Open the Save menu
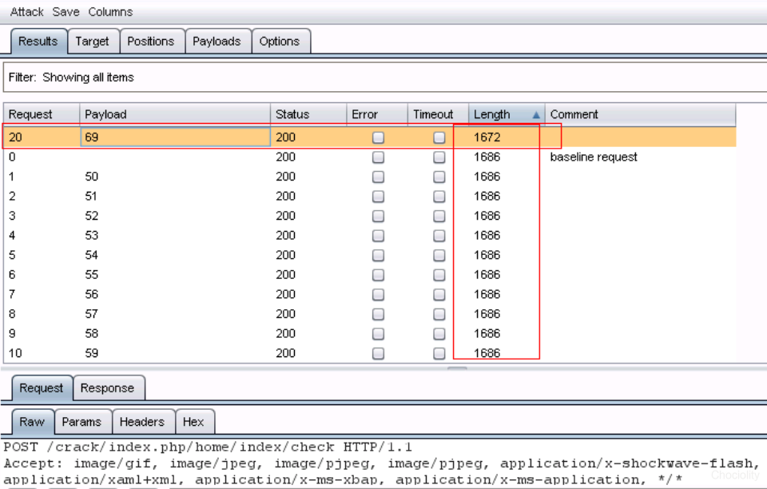Image resolution: width=767 pixels, height=489 pixels. coord(66,12)
